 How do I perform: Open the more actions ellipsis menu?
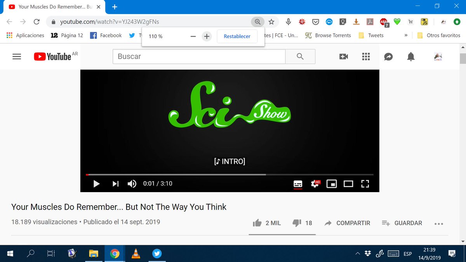coord(439,224)
